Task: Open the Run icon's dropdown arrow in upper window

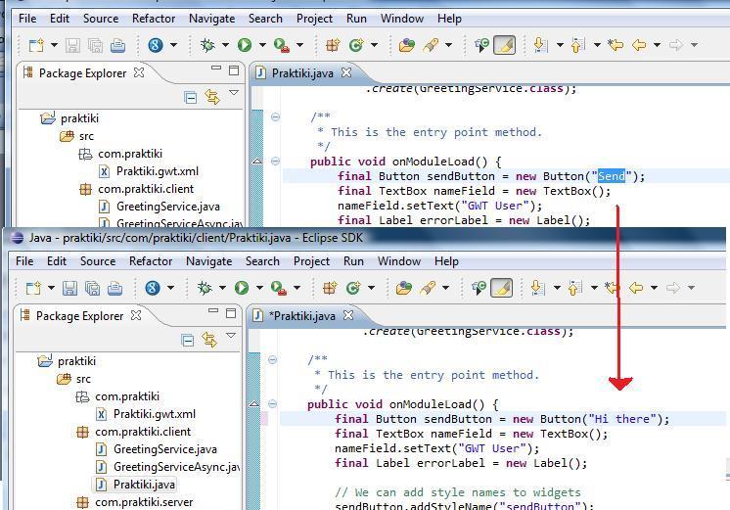Action: 262,45
